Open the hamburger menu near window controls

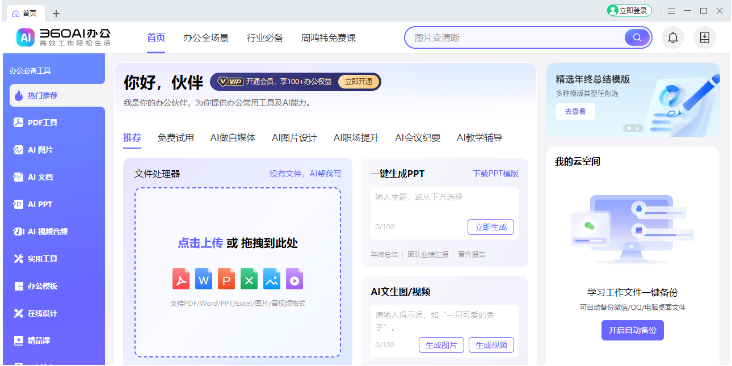pyautogui.click(x=672, y=10)
